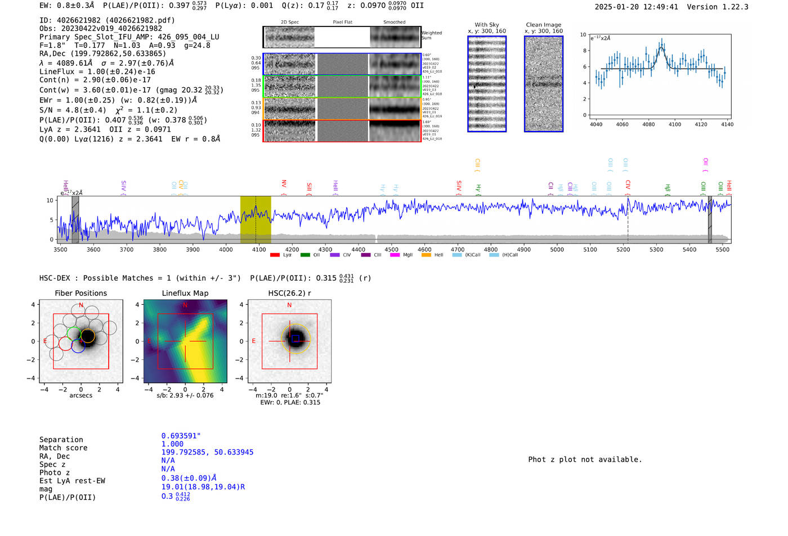Click the red CIV line marker above spectrum
Image resolution: width=788 pixels, height=536 pixels.
(628, 185)
